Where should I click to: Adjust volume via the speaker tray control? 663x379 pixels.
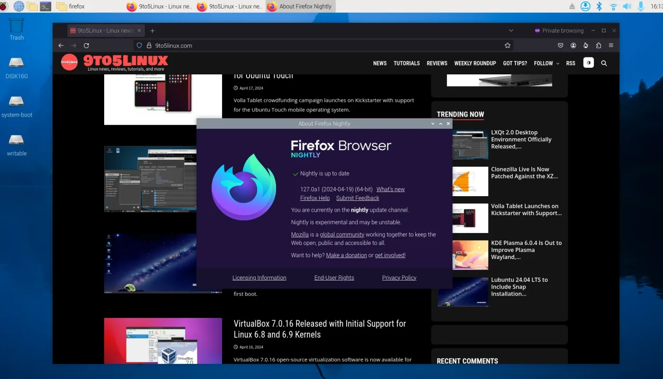[x=627, y=6]
